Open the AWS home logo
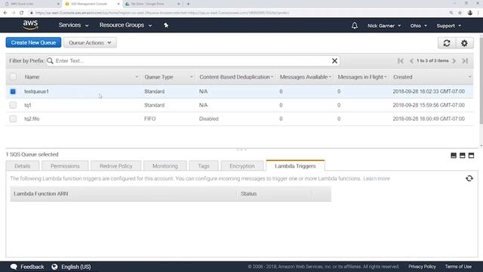Image resolution: width=483 pixels, height=272 pixels. click(x=30, y=25)
